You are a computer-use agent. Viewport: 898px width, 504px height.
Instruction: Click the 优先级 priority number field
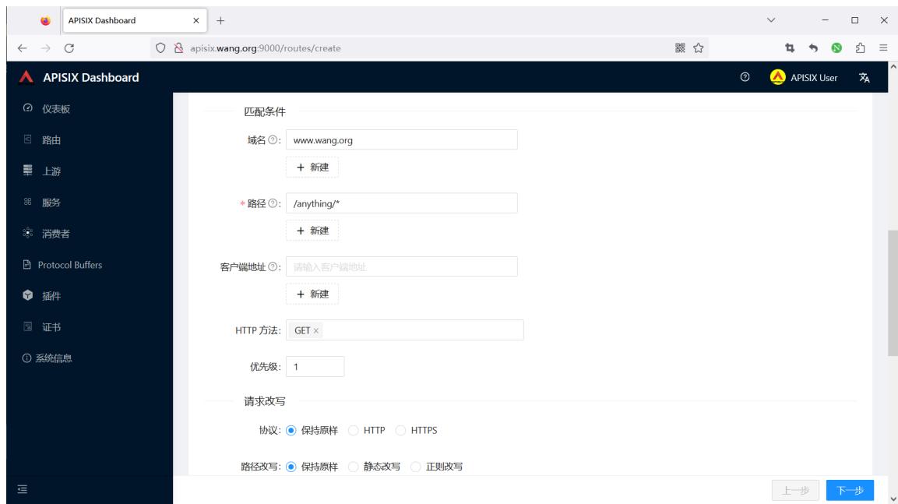point(315,367)
